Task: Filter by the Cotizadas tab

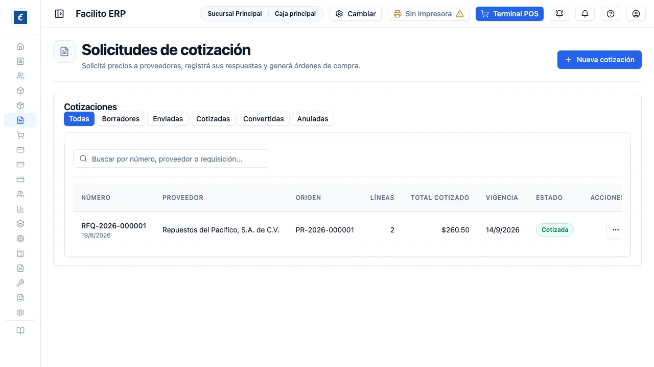Action: click(x=213, y=119)
